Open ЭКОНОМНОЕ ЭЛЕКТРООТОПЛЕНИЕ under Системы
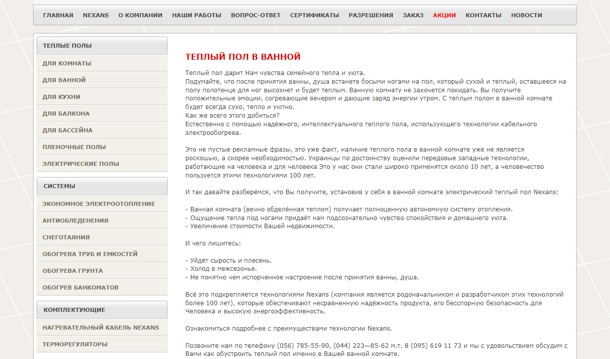Screen dimensions: 610x359 point(99,204)
